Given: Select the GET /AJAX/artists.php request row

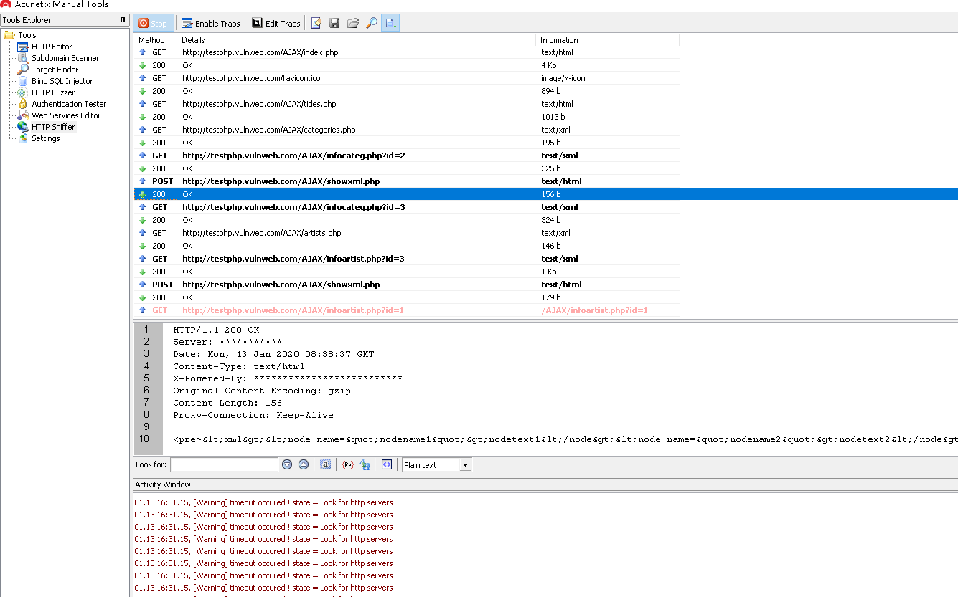Looking at the screenshot, I should (x=407, y=233).
